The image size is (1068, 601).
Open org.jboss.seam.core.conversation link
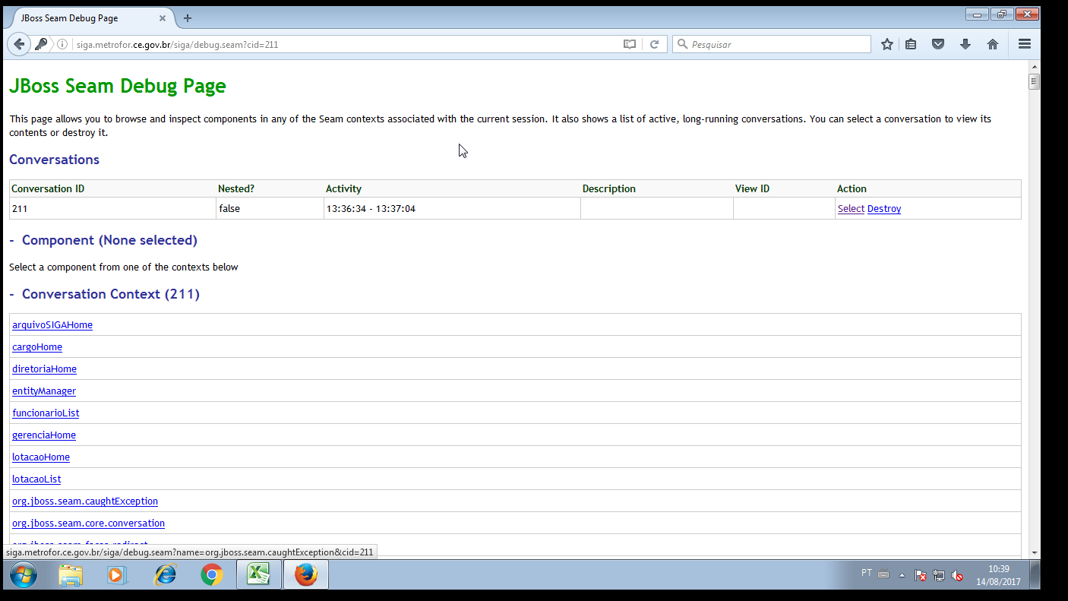88,523
